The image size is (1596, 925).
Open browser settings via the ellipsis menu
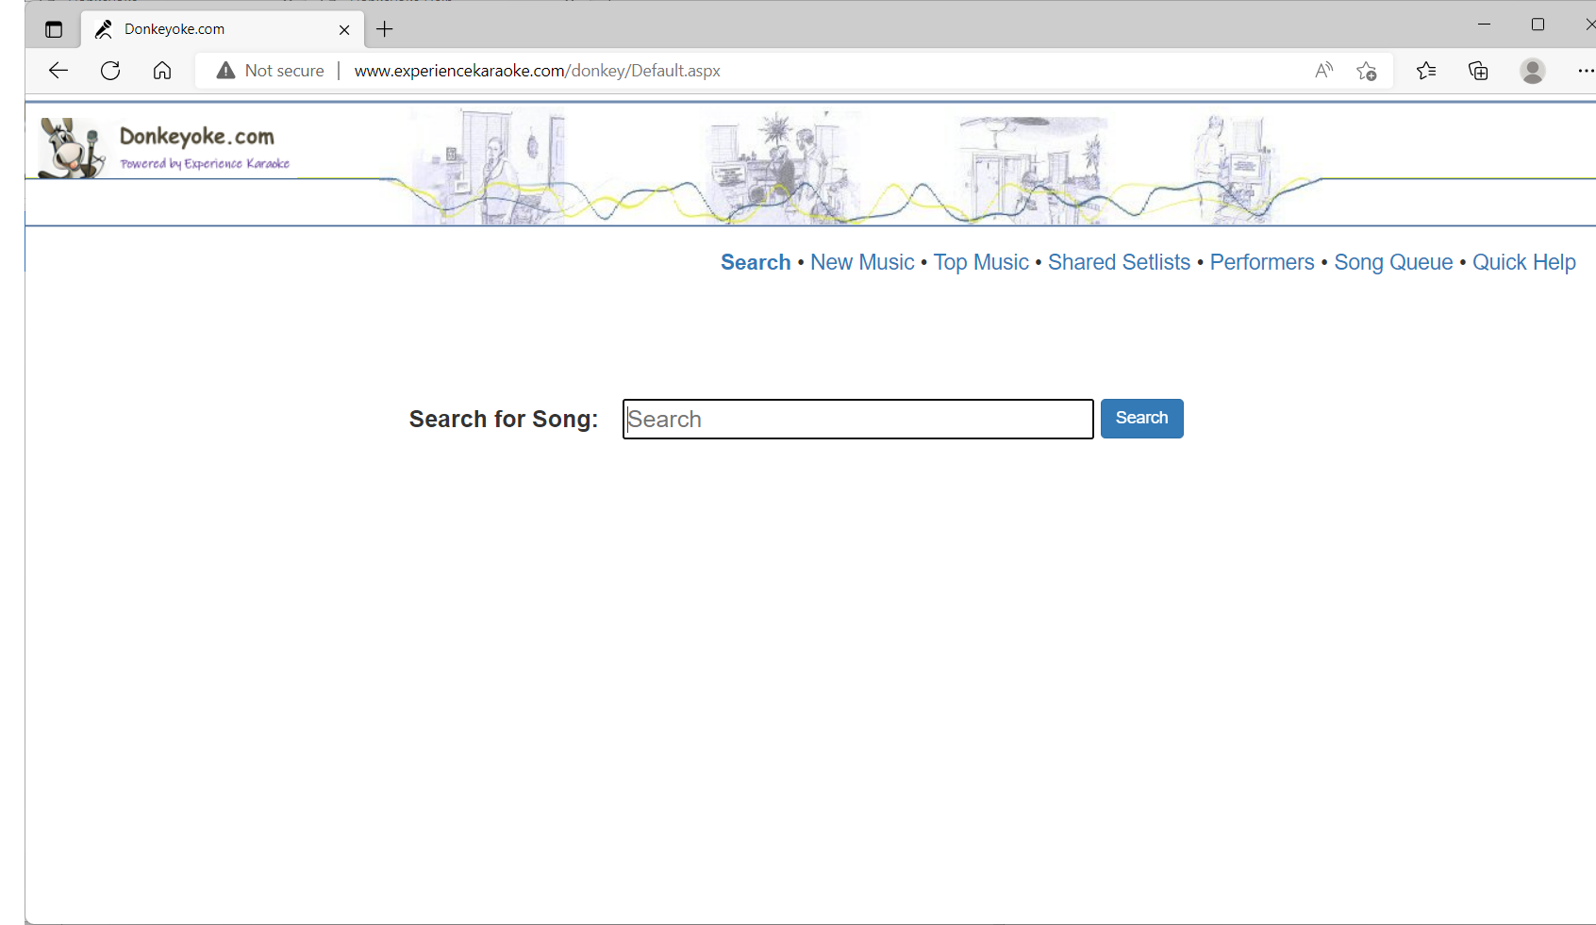pyautogui.click(x=1586, y=71)
